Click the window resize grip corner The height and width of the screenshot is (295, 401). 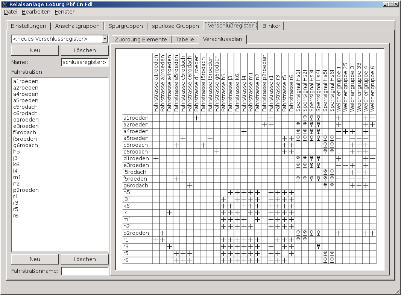point(397,291)
